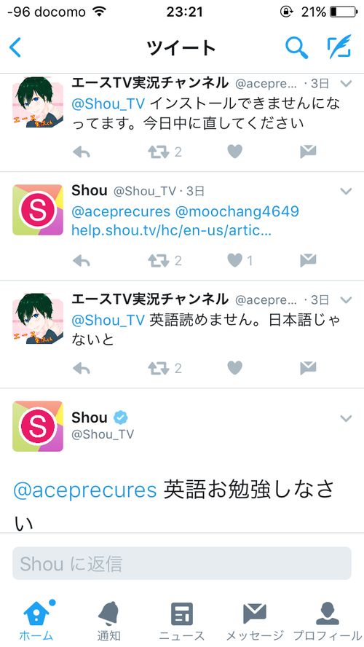Open Shou's profile avatar in main tweet

(x=38, y=426)
